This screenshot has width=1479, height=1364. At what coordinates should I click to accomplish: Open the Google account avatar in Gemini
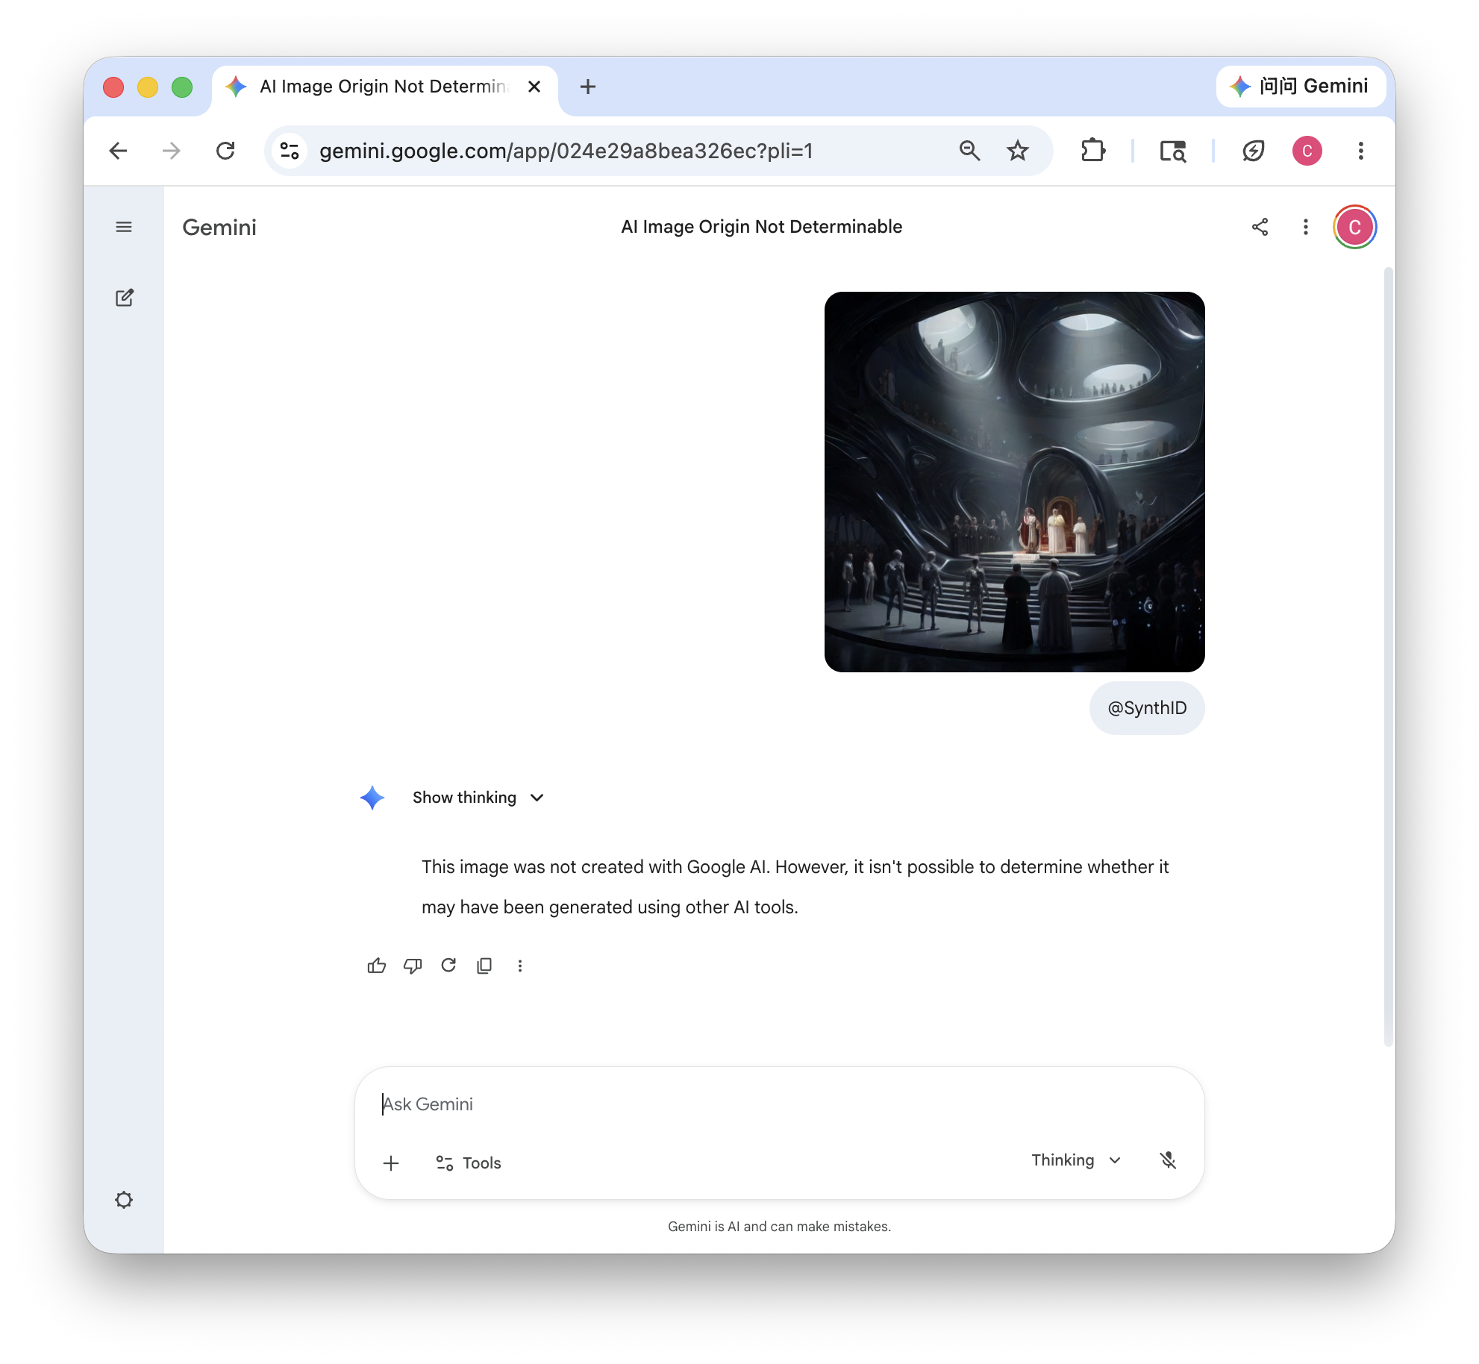pyautogui.click(x=1355, y=227)
